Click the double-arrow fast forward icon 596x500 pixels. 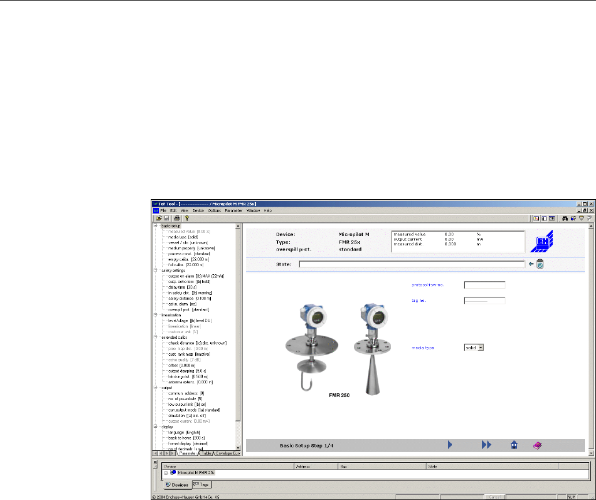point(486,445)
